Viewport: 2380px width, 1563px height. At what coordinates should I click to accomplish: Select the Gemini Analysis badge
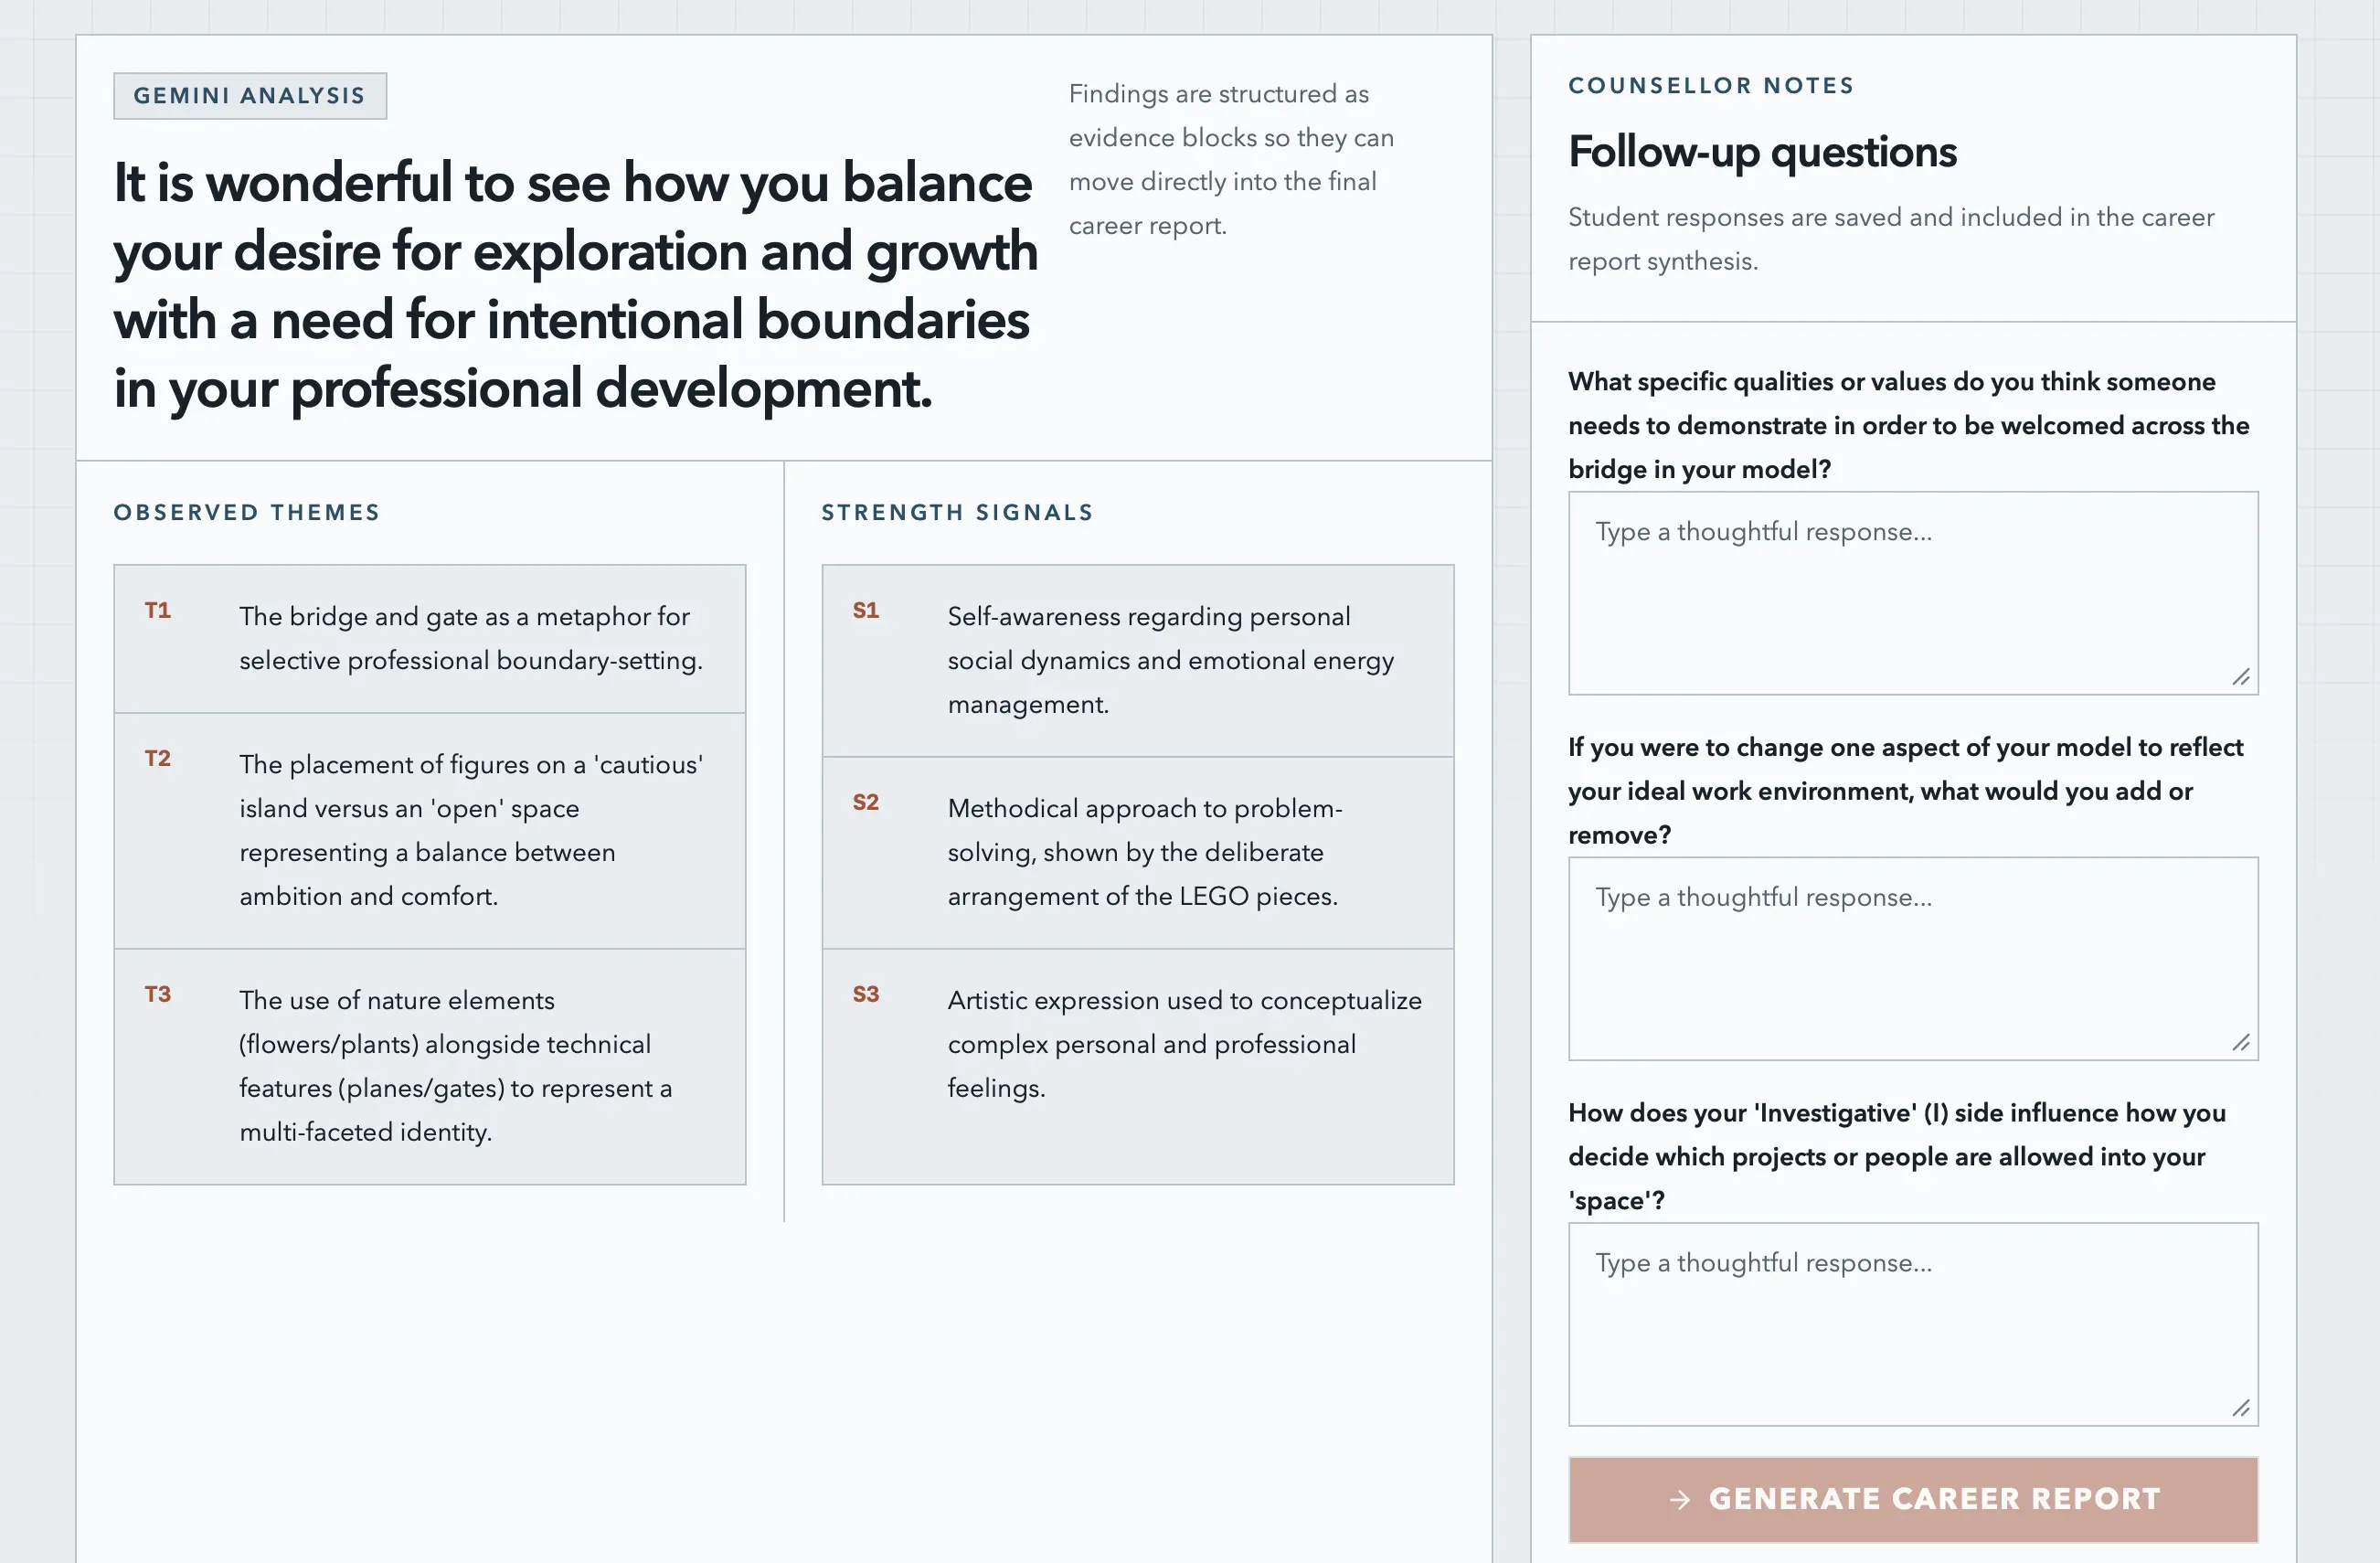point(250,96)
